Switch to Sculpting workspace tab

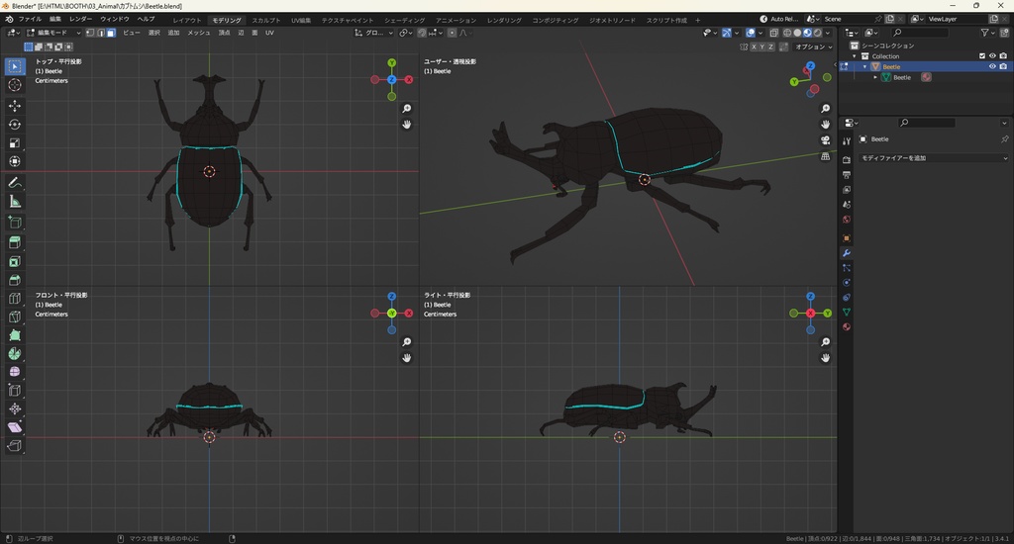[265, 20]
